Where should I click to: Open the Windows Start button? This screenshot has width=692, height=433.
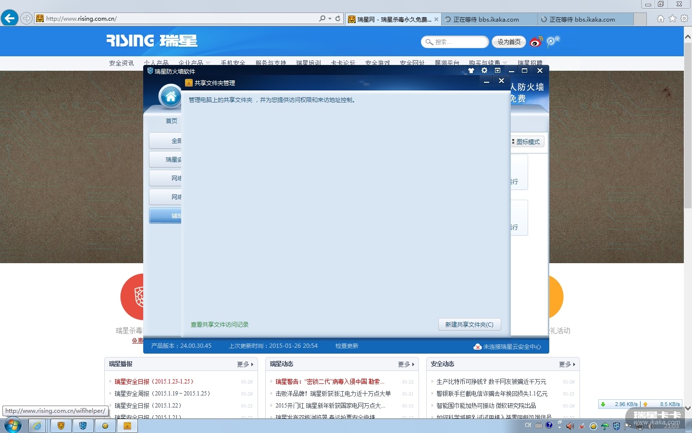(12, 426)
